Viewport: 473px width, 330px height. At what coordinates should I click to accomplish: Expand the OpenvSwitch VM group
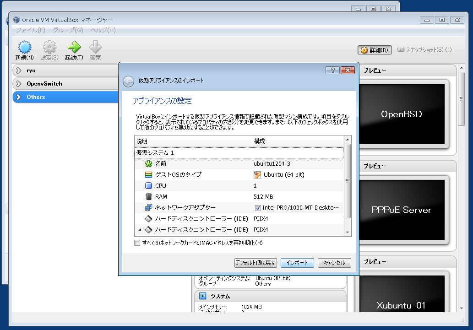19,84
